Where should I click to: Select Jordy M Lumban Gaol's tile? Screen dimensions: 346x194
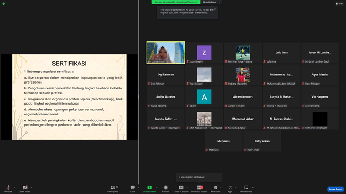320,53
